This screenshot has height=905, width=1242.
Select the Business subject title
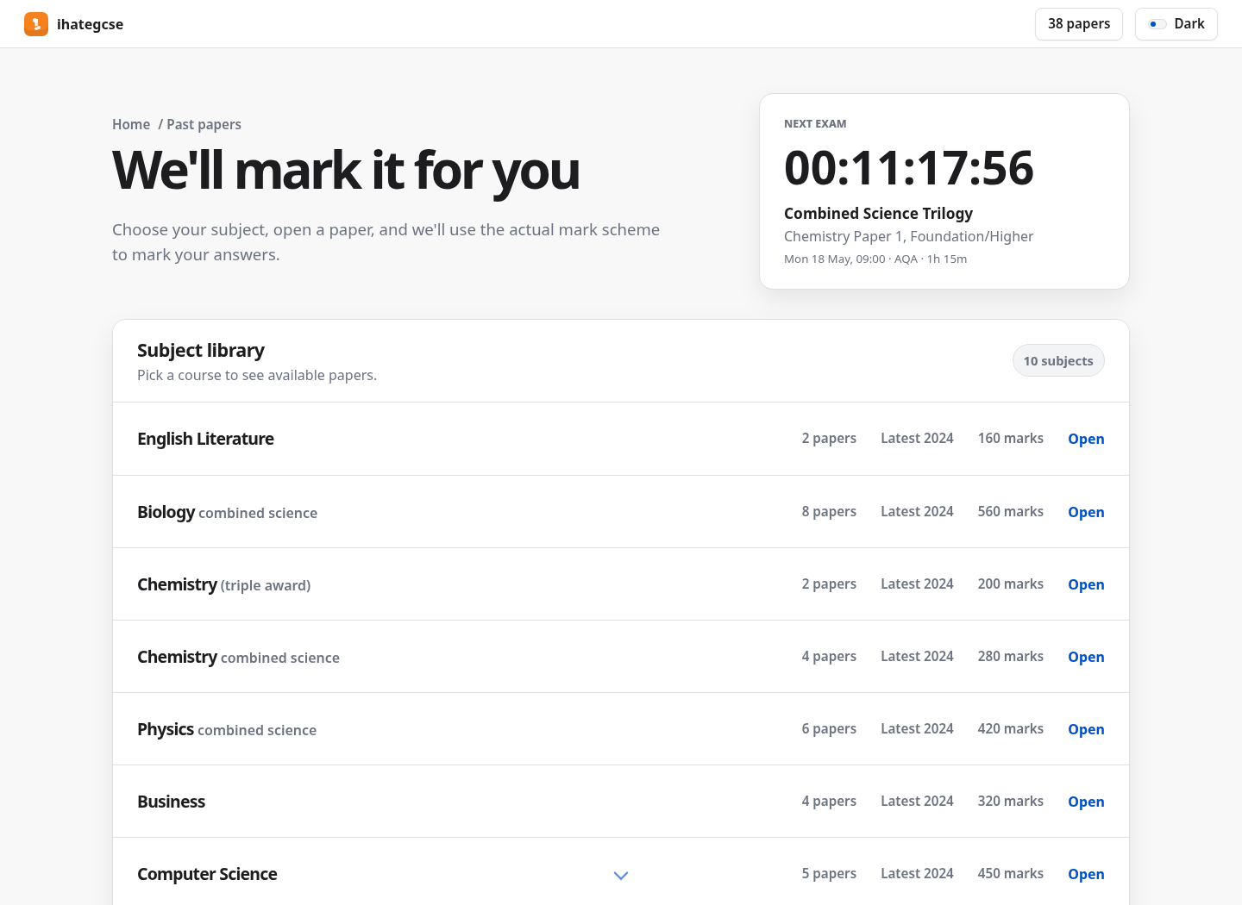(171, 802)
